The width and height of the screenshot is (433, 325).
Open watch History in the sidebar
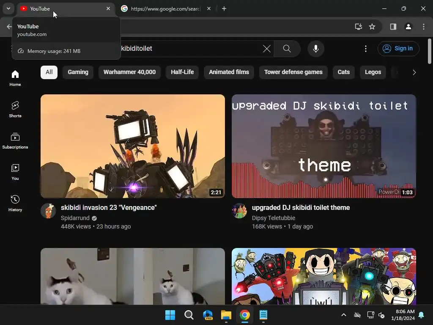(x=15, y=203)
